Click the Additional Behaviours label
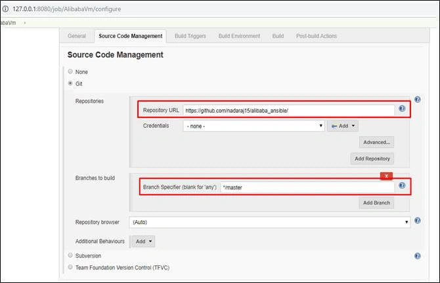440x283 pixels. (x=100, y=241)
